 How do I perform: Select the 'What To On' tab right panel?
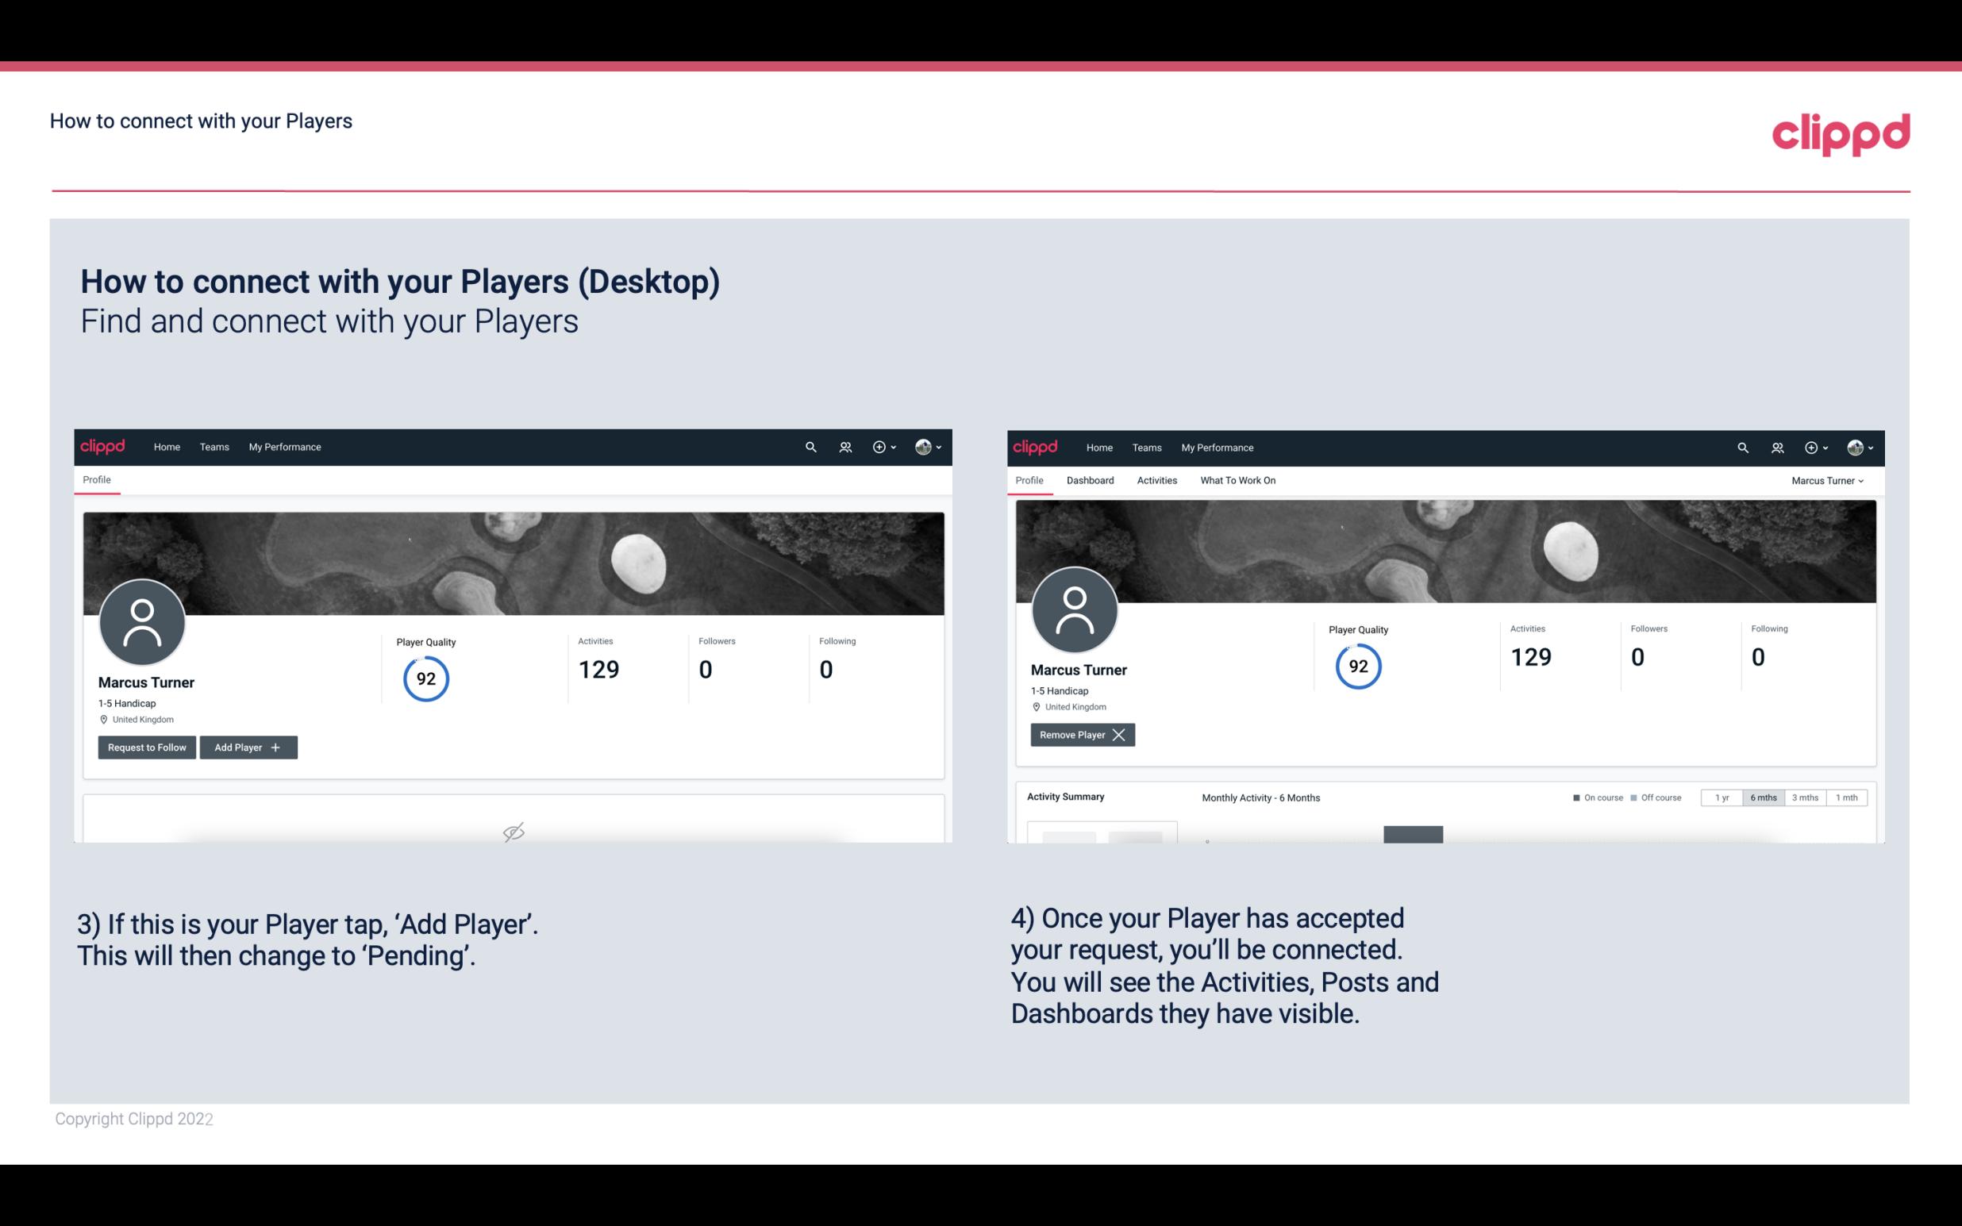click(x=1237, y=480)
